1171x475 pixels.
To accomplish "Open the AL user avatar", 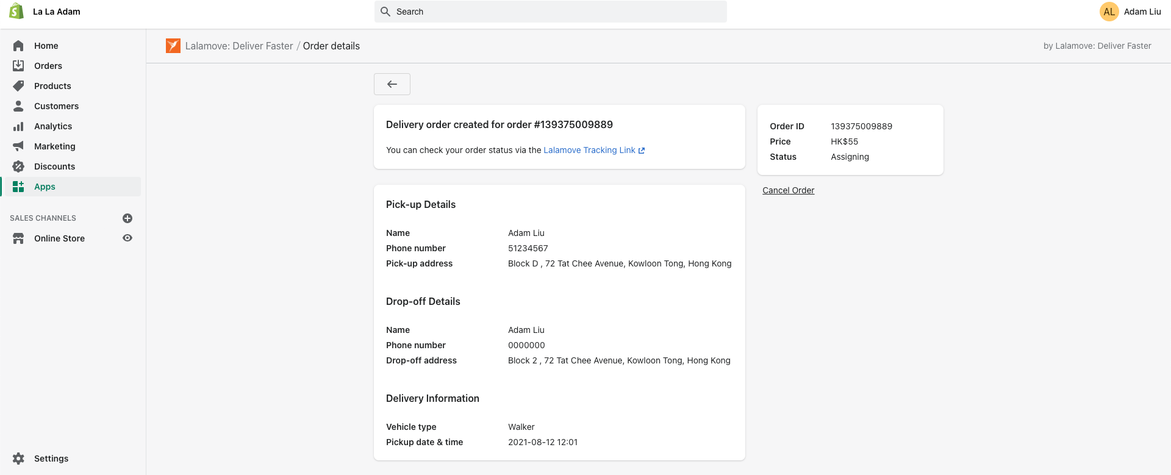I will tap(1109, 12).
